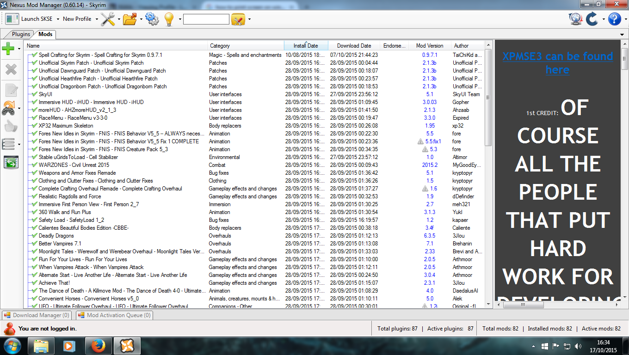Click the find-mod icon beside search box
Image resolution: width=629 pixels, height=355 pixels.
pos(238,19)
